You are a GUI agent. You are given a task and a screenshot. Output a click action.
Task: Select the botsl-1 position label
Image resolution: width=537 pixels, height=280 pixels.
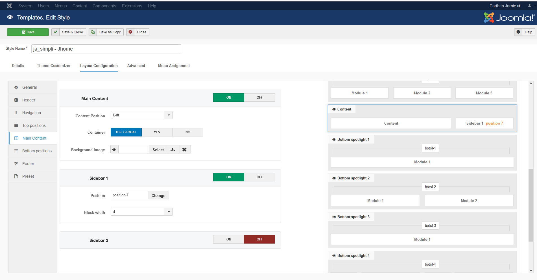point(430,148)
